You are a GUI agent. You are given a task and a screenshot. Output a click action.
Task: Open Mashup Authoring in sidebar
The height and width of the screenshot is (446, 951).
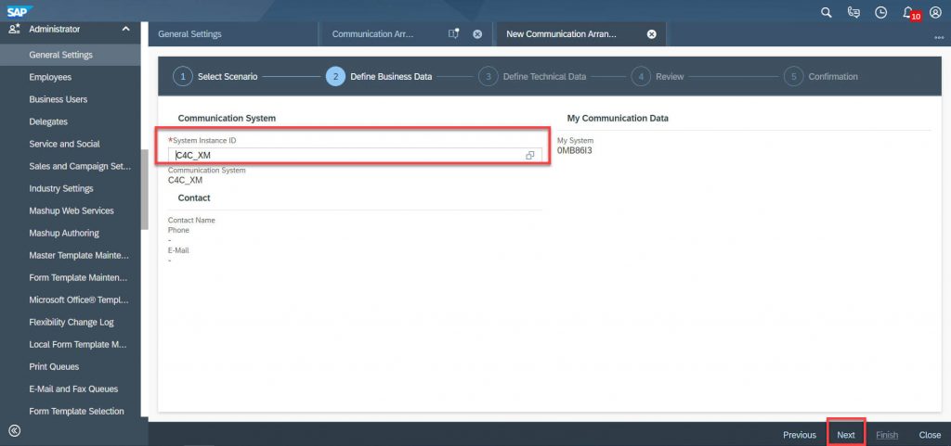point(71,233)
